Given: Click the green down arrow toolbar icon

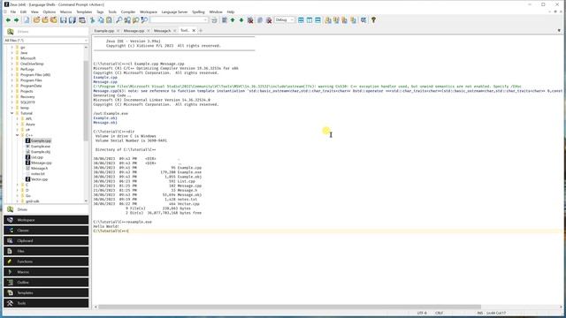Looking at the screenshot, I should tap(241, 20).
